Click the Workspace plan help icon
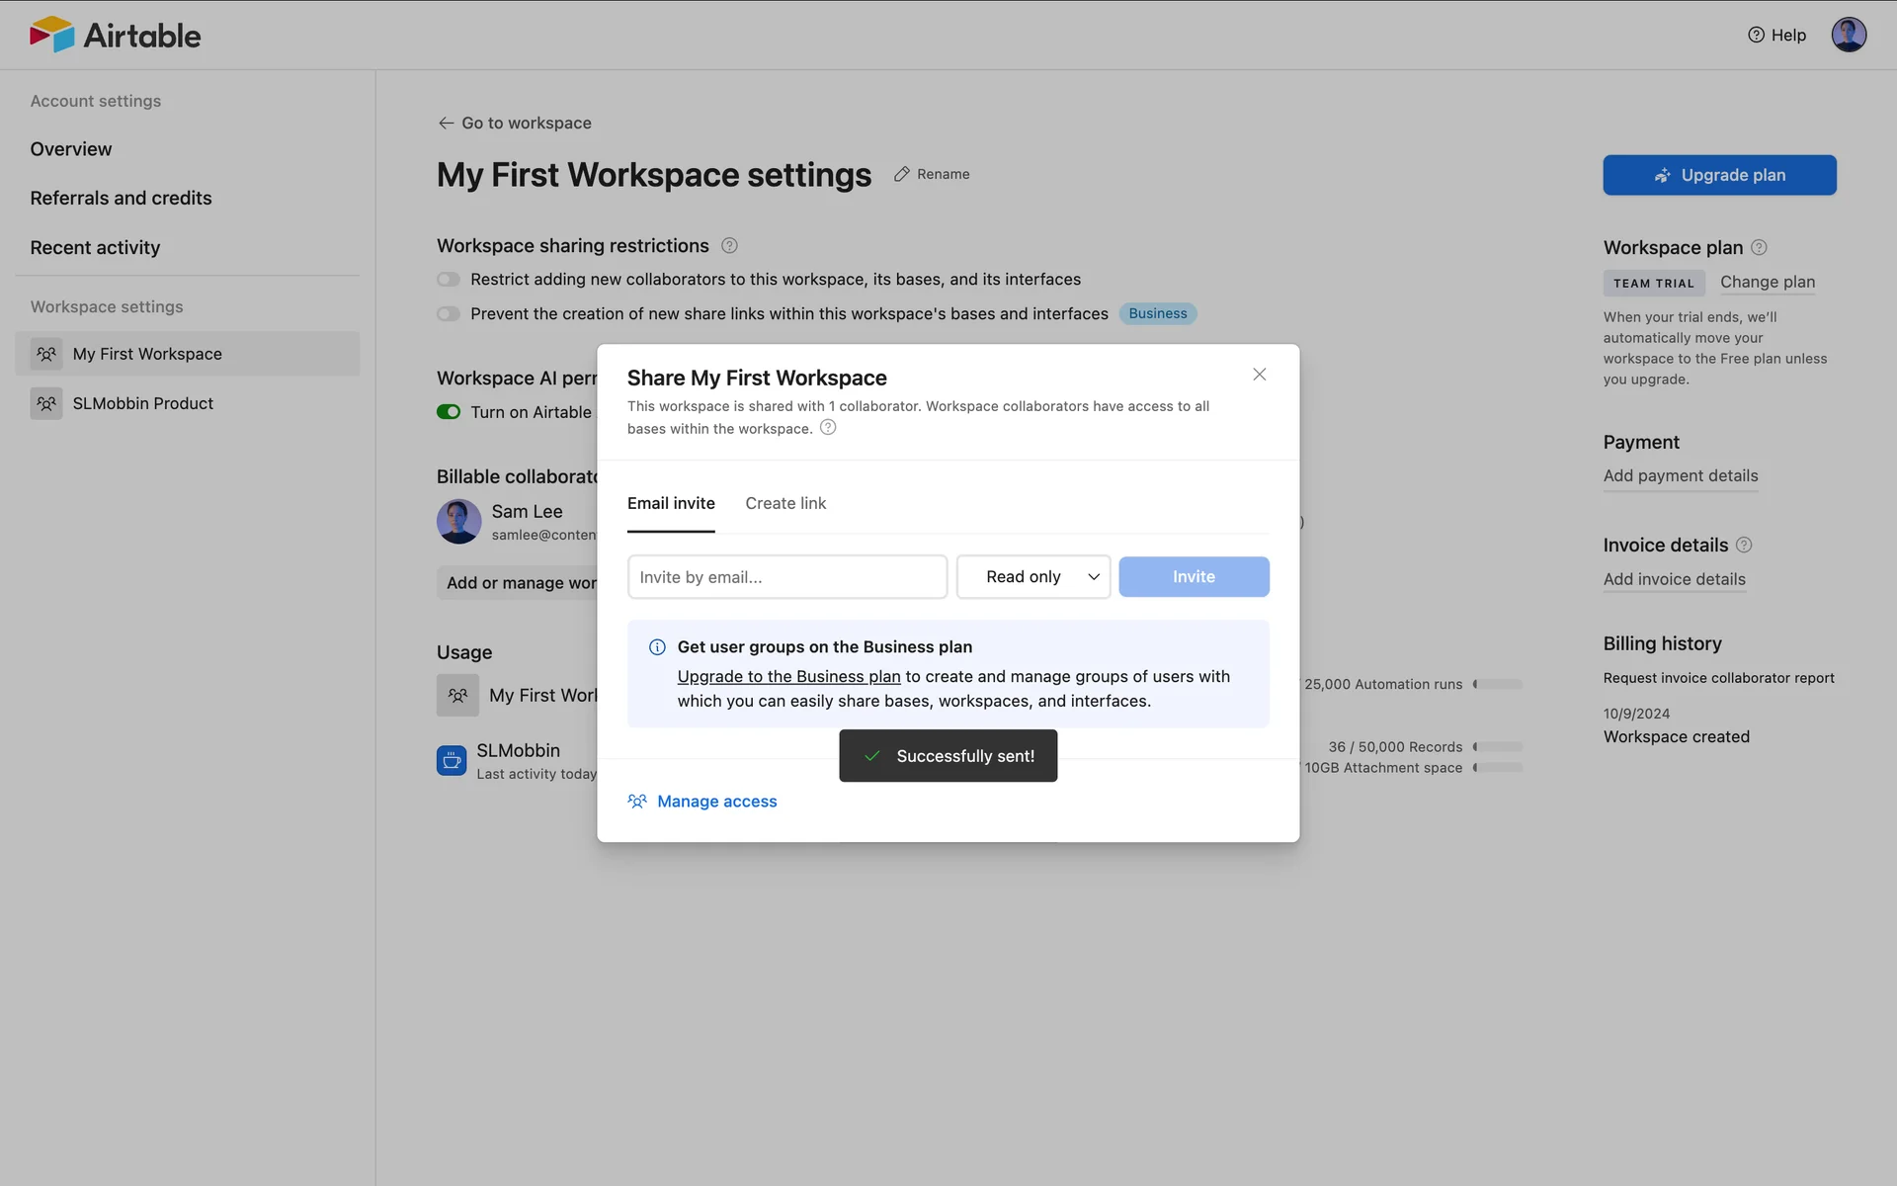Viewport: 1897px width, 1186px height. click(x=1759, y=247)
